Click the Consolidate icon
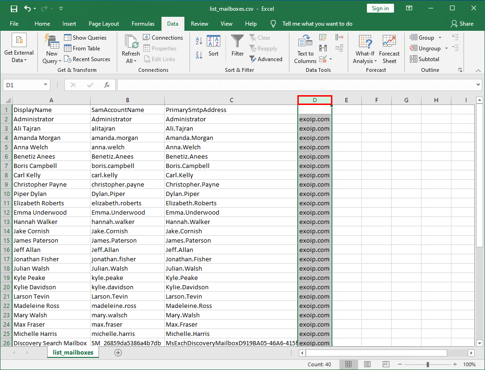Viewport: 485px width, 370px height. [339, 37]
